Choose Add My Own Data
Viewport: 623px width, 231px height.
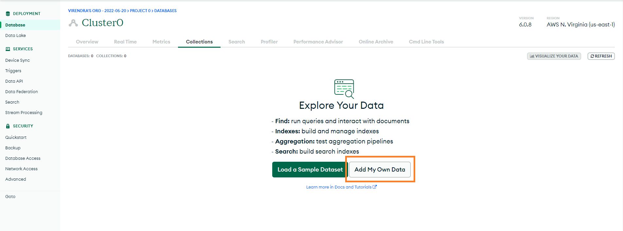380,170
